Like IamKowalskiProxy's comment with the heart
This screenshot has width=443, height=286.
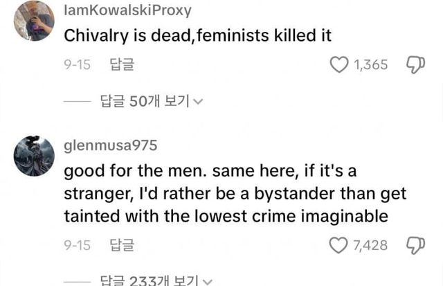[339, 65]
